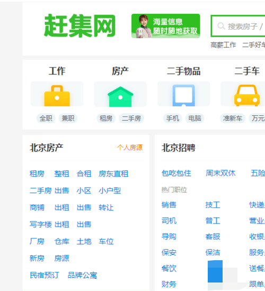Open the 海量信息 promo banner
Screen dimensions: 265x291
[x=165, y=26]
